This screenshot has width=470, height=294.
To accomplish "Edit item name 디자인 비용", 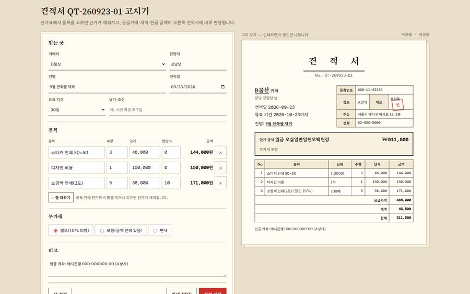I will (x=76, y=167).
